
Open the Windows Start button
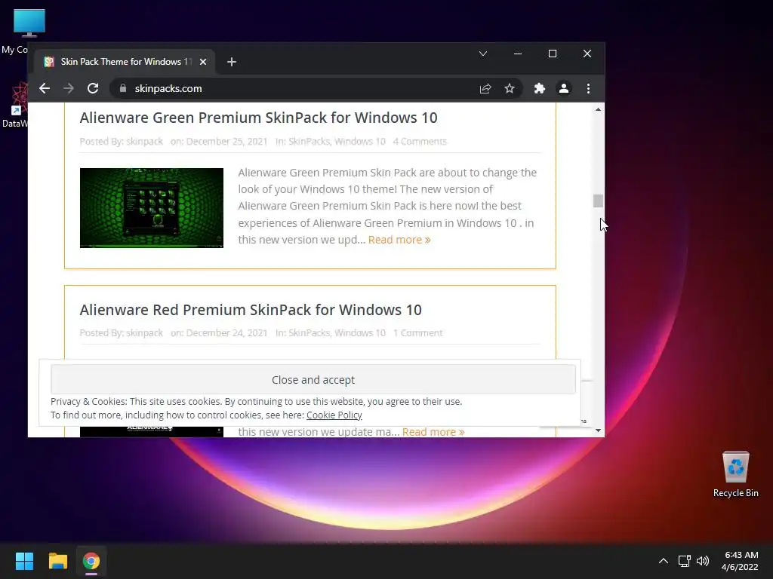tap(24, 561)
